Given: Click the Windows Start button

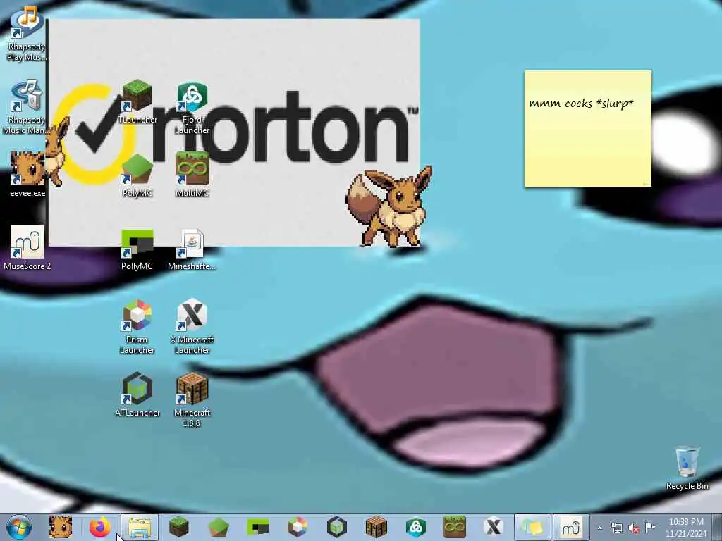Looking at the screenshot, I should (19, 527).
